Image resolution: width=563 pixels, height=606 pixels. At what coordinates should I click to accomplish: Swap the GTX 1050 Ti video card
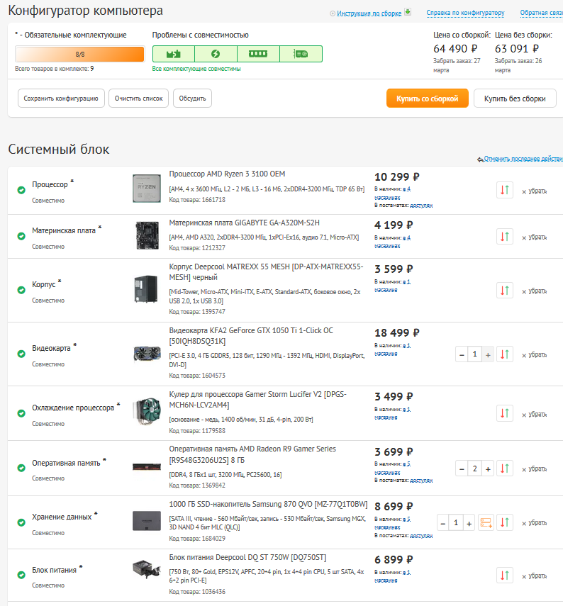[505, 354]
